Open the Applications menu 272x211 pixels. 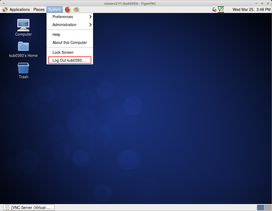pos(16,10)
